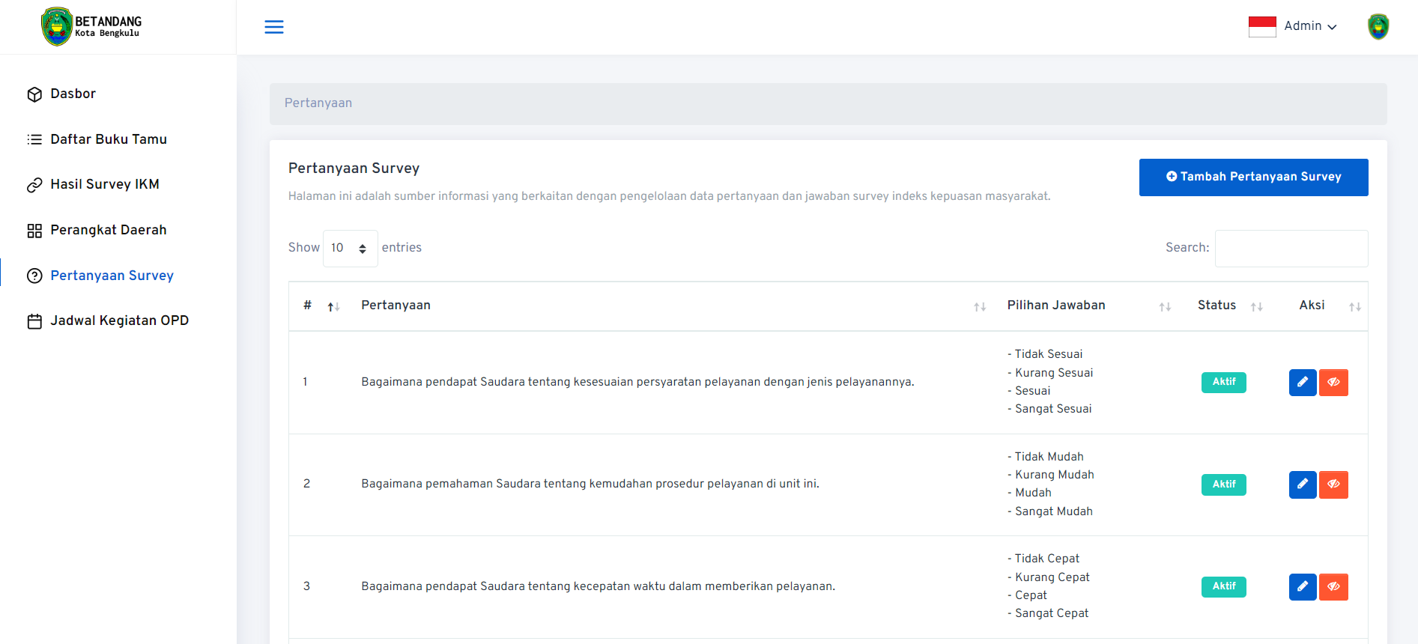Click the Pertanyaan breadcrumb link

coord(318,103)
